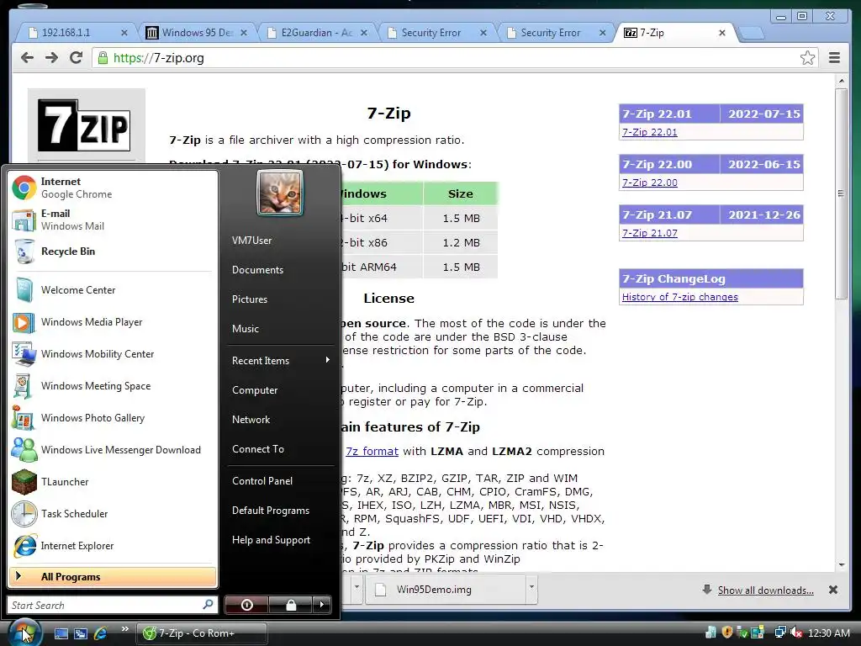
Task: Click the search magnifier icon
Action: [208, 604]
